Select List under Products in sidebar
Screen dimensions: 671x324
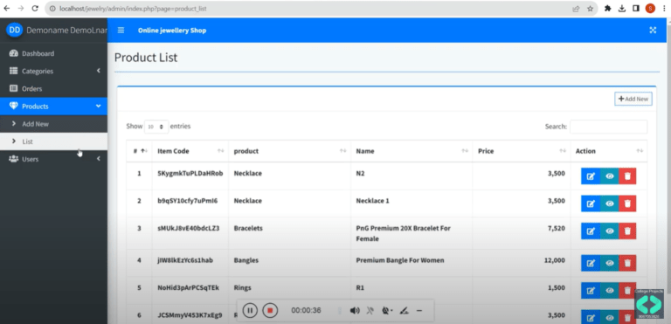(53, 141)
